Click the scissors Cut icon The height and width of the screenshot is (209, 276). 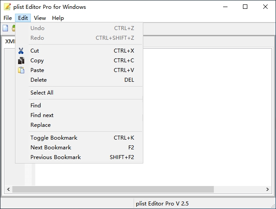pos(21,51)
